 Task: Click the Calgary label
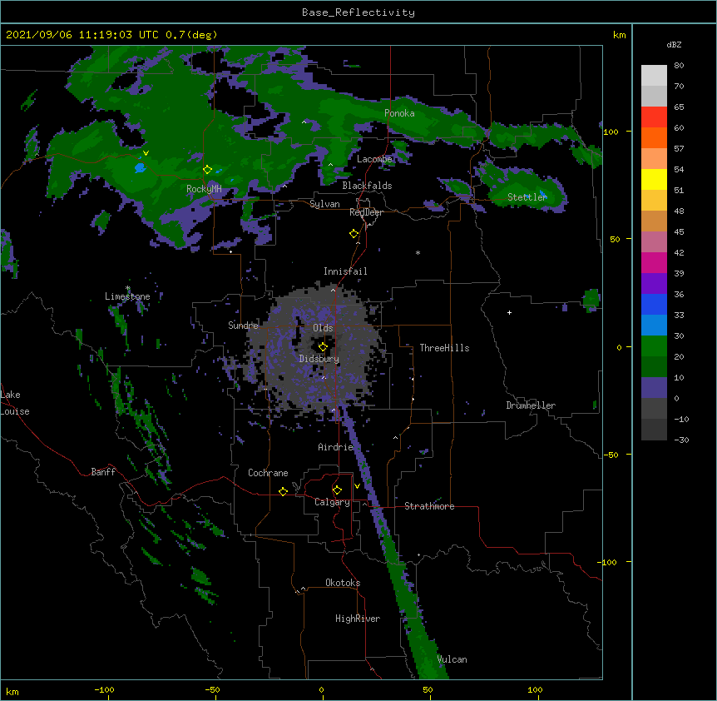click(332, 502)
